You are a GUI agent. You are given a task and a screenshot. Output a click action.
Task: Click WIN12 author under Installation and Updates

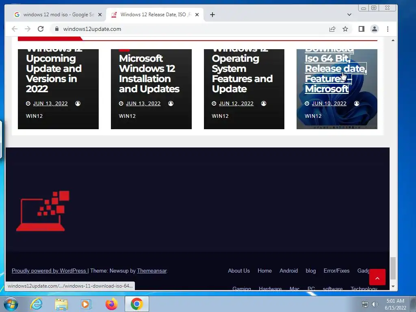pos(127,116)
